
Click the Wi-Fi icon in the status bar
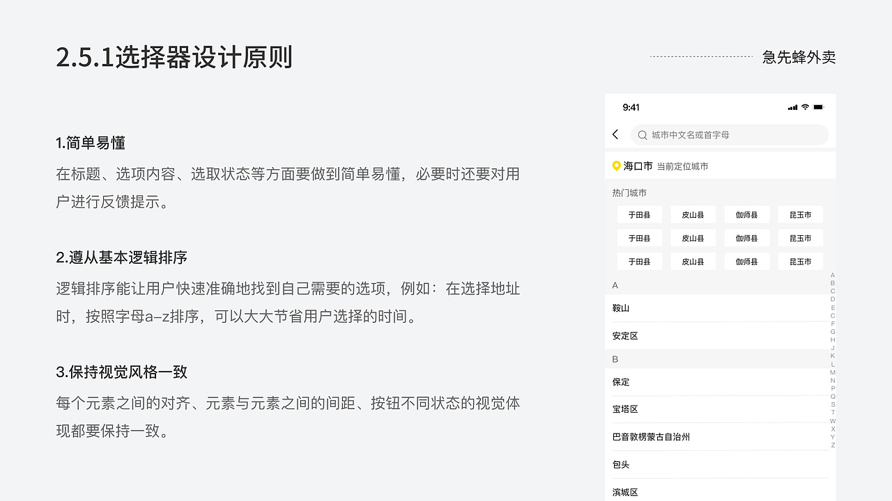pos(806,107)
